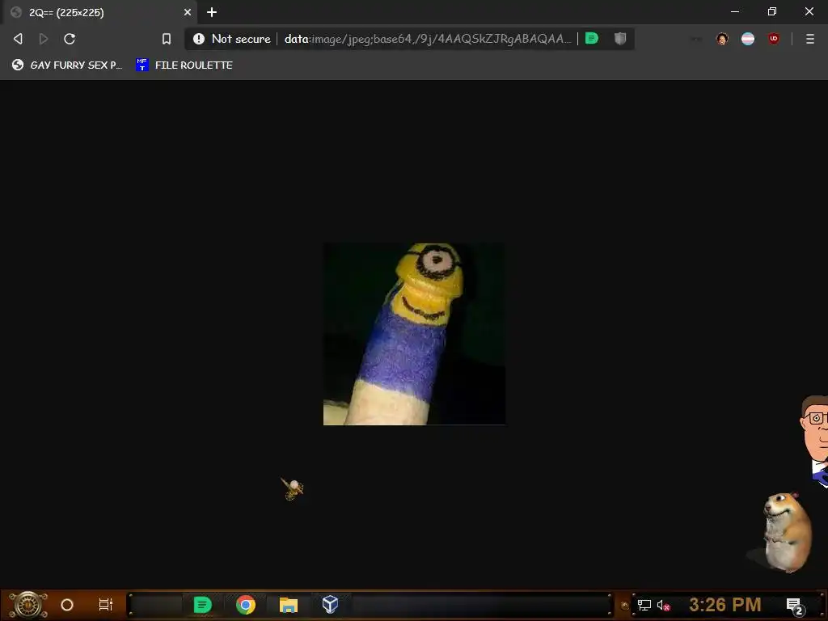The height and width of the screenshot is (621, 828).
Task: Click the green chat icon in address bar
Action: [592, 38]
